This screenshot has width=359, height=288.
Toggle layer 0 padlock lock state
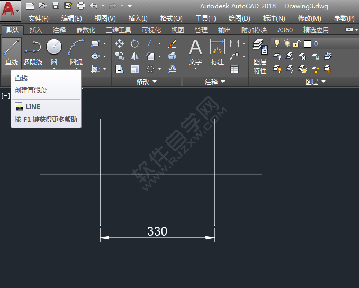click(x=297, y=43)
